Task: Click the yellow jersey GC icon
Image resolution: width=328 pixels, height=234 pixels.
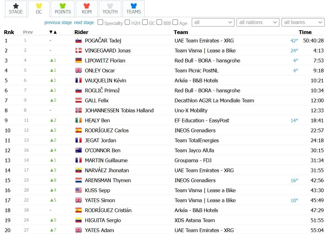Action: click(39, 6)
